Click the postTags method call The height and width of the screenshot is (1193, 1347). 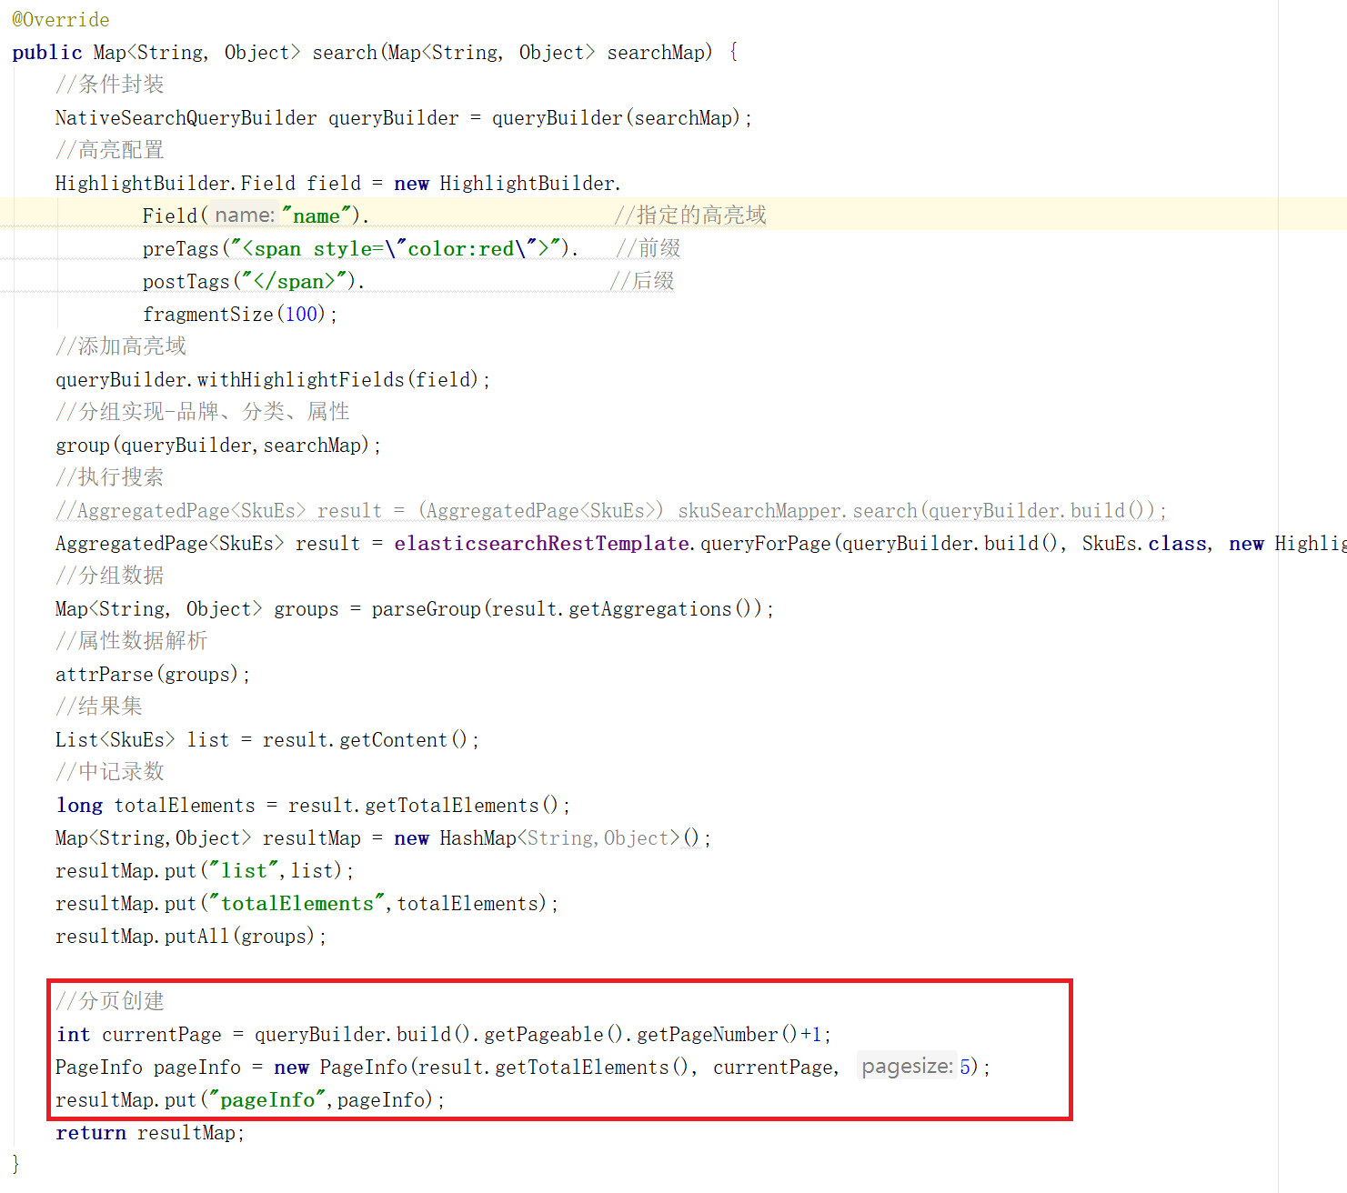[186, 282]
